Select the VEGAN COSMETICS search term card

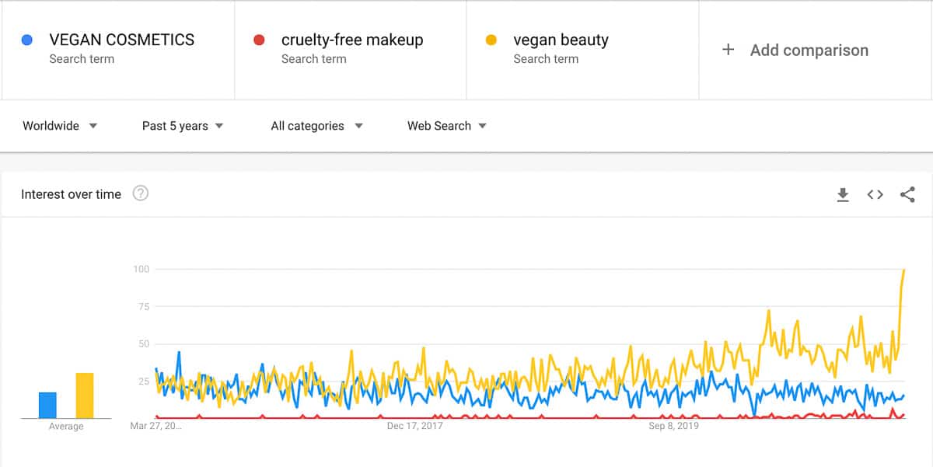click(x=117, y=51)
